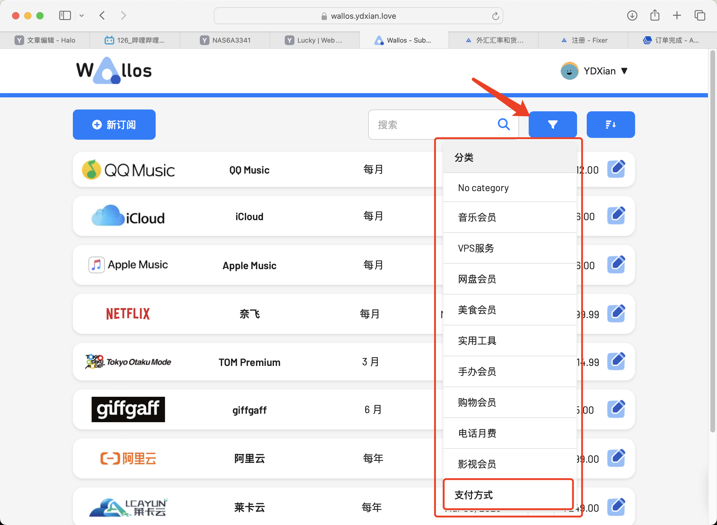
Task: Go forward in Safari history
Action: tap(124, 15)
